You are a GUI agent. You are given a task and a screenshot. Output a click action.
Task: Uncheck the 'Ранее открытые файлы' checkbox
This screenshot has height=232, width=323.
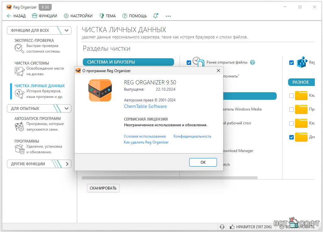tap(189, 63)
